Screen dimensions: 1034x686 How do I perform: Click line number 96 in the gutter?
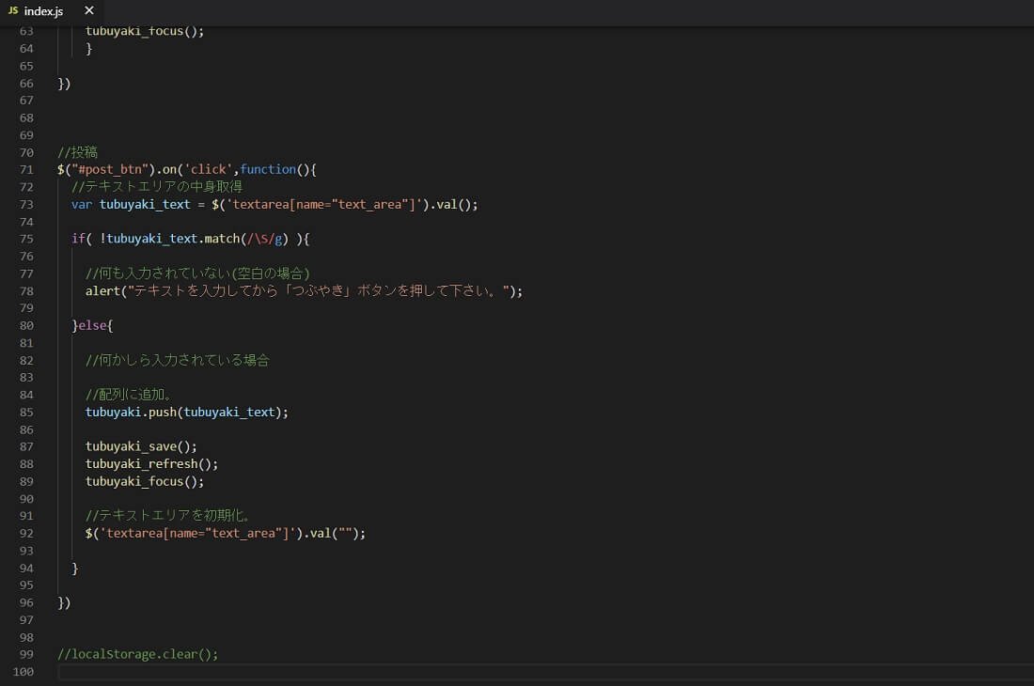pos(26,602)
